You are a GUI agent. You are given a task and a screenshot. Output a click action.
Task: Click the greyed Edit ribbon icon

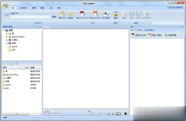124,14
